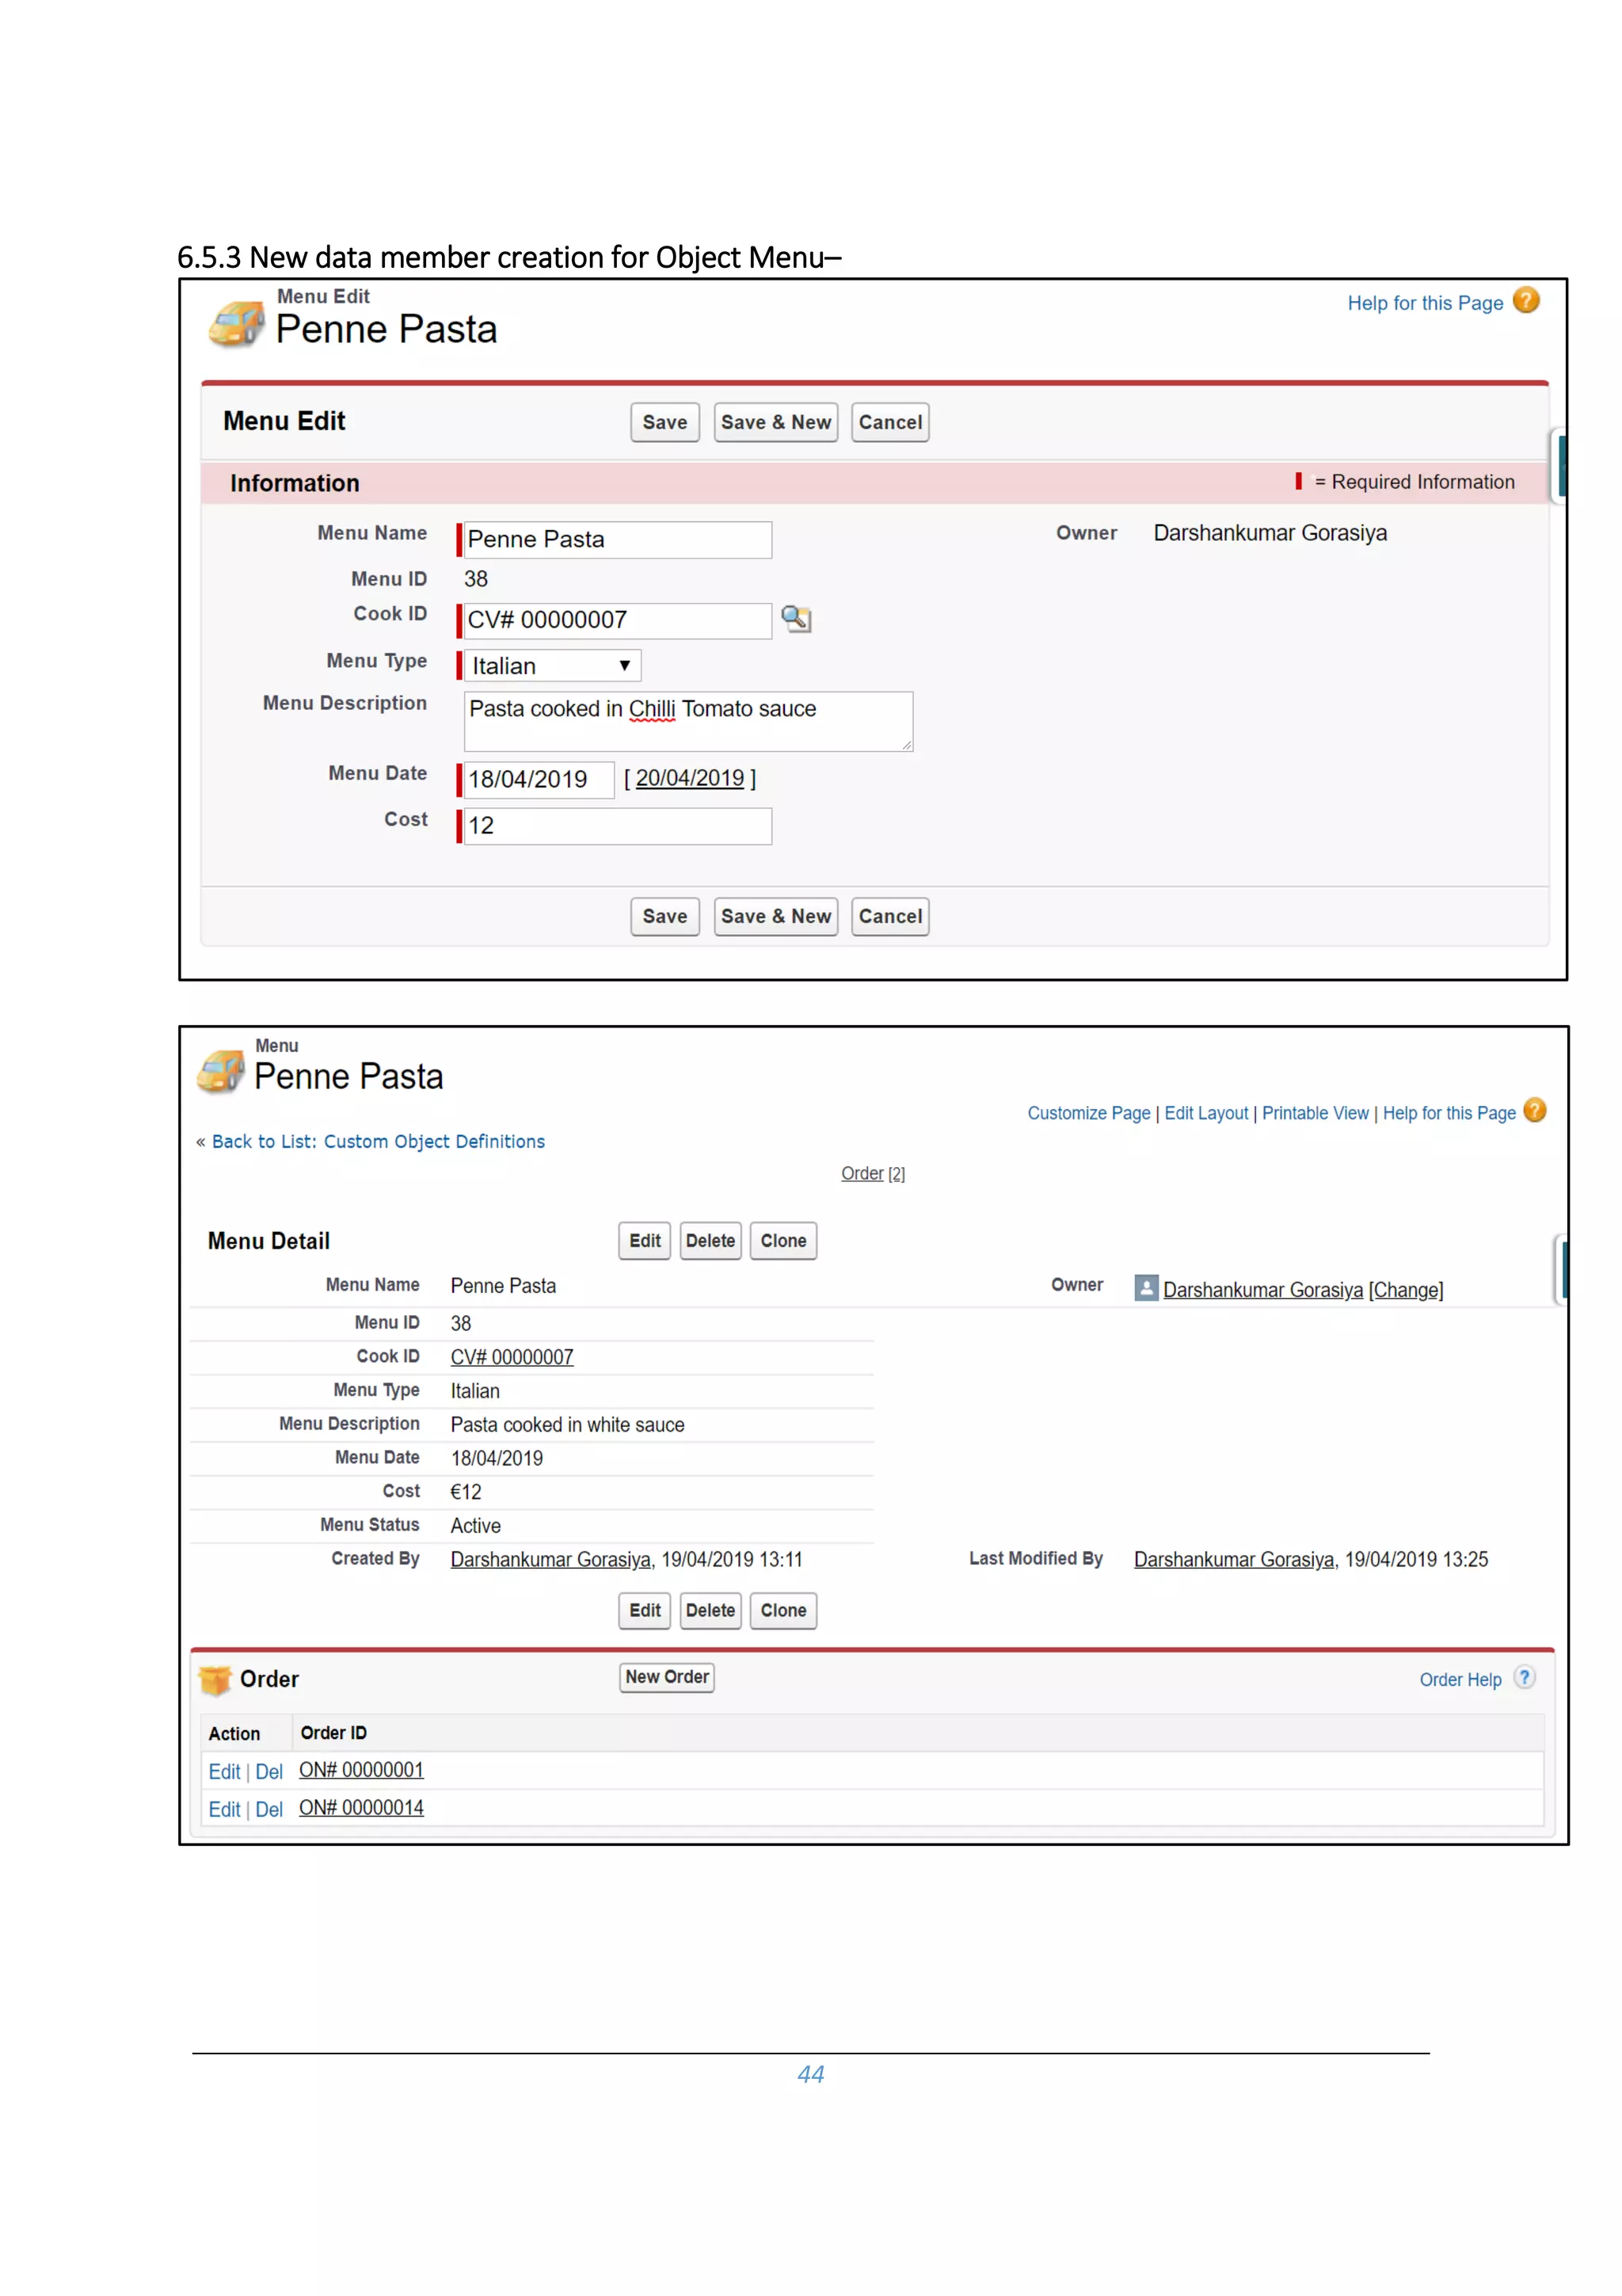This screenshot has height=2296, width=1622.
Task: Click the bottom Cancel button
Action: tap(889, 916)
